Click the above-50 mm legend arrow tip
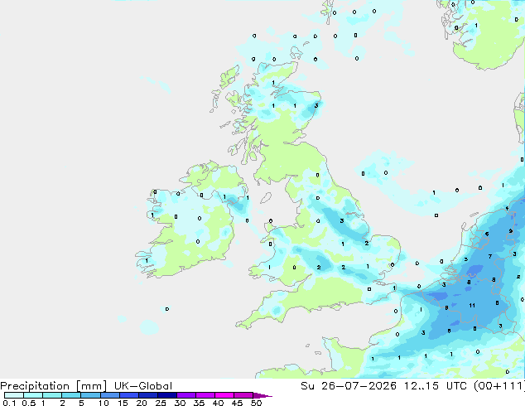Image resolution: width=525 pixels, height=406 pixels. [262, 395]
